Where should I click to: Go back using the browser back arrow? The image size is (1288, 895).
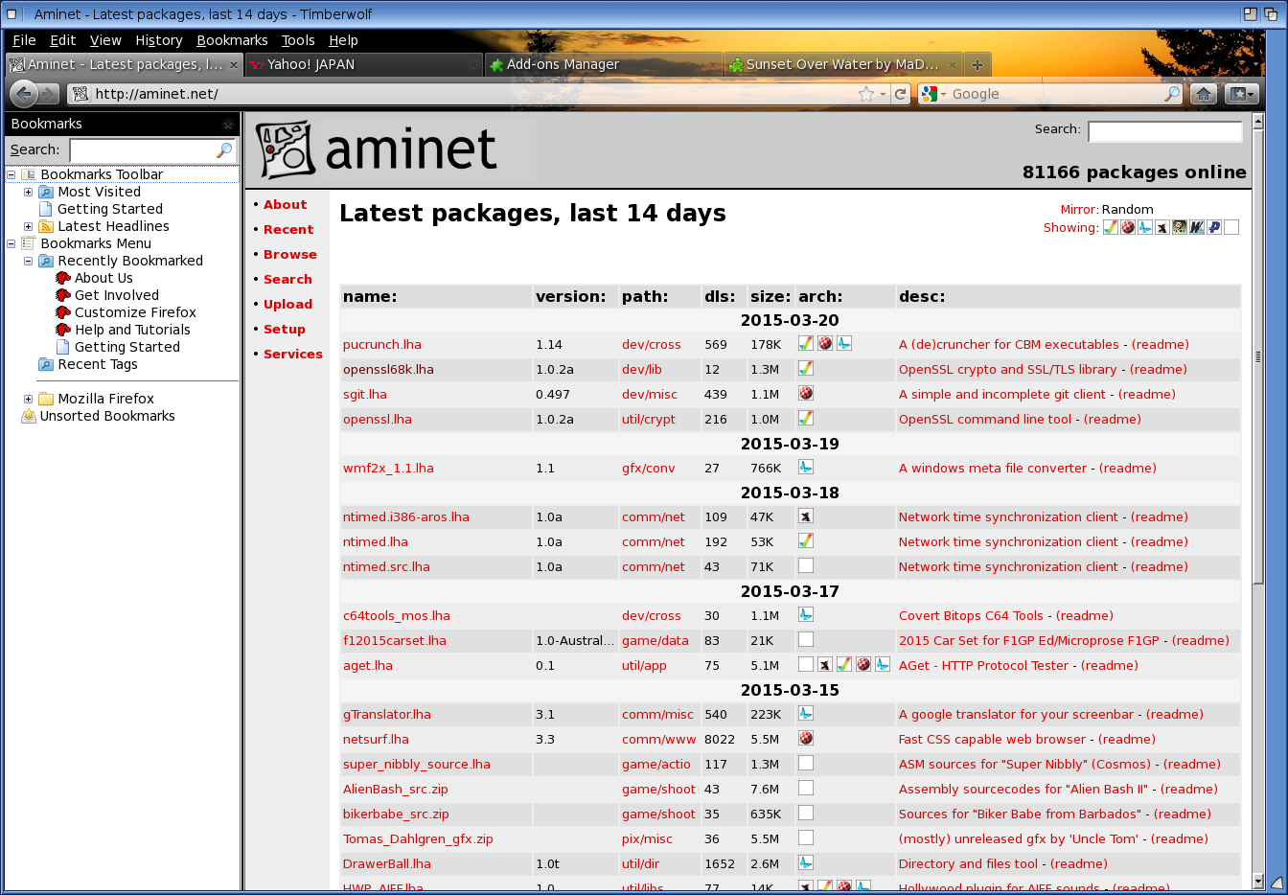coord(25,93)
